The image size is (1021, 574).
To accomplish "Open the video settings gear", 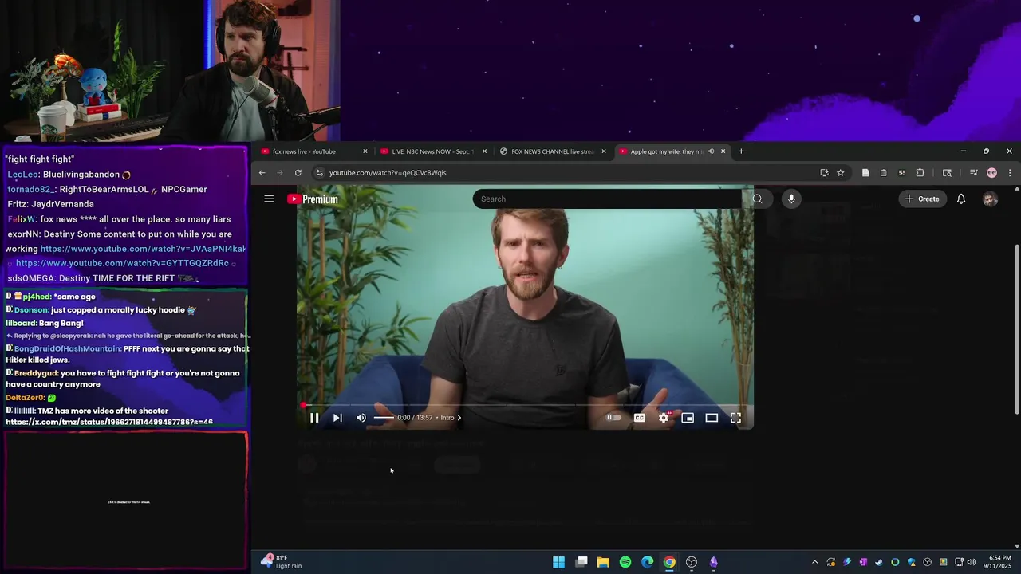I will (x=664, y=418).
